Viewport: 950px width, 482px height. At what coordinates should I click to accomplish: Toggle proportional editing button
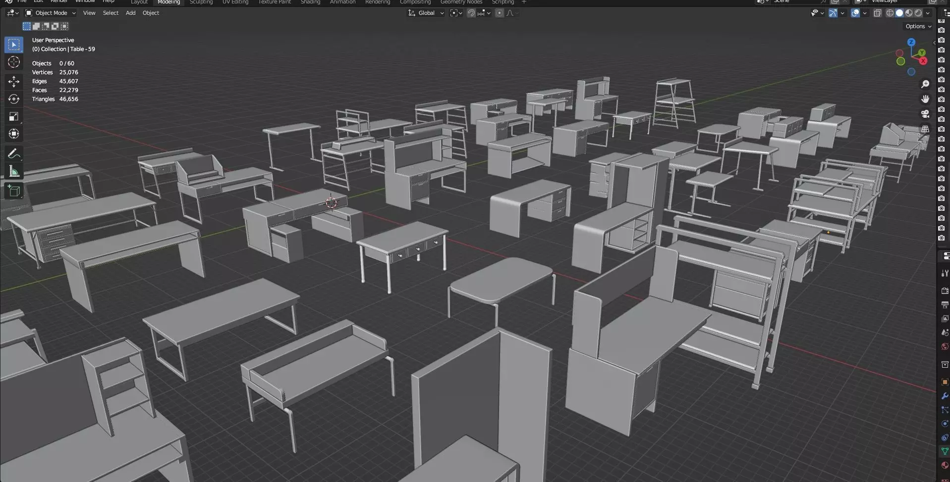[500, 13]
